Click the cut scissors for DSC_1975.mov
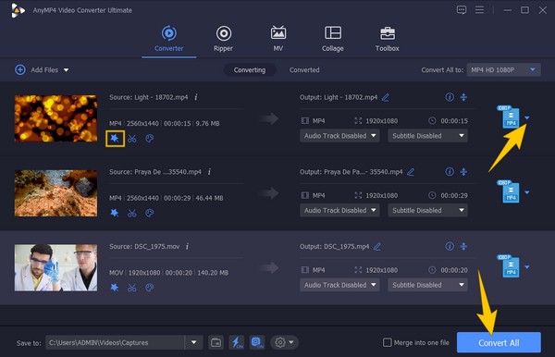Screen dimensions: 555x357 pos(132,288)
